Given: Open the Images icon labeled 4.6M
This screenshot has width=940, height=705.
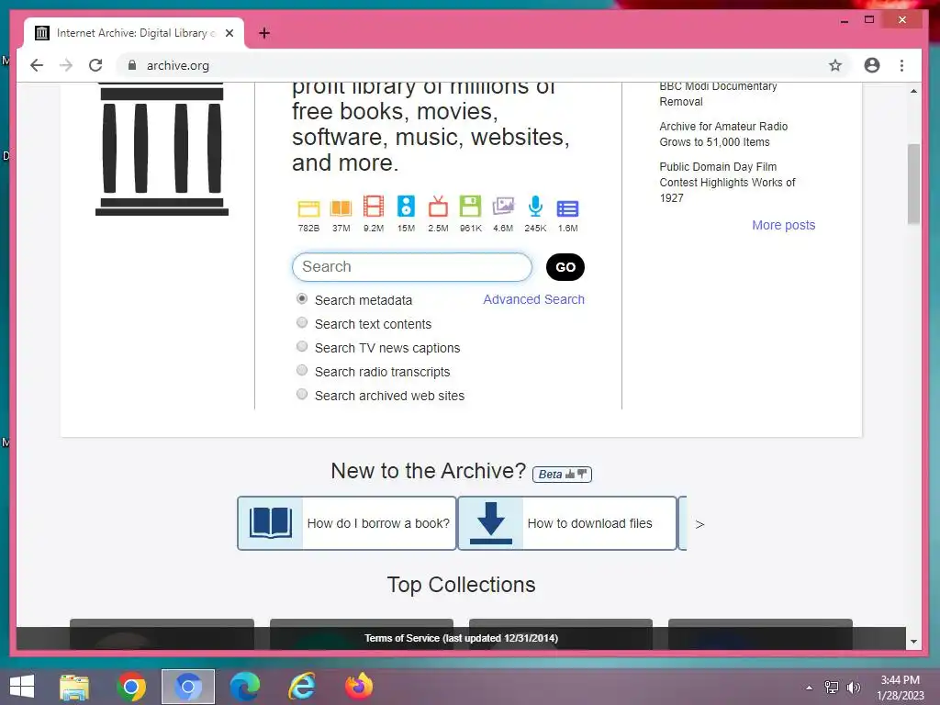Looking at the screenshot, I should coord(503,207).
